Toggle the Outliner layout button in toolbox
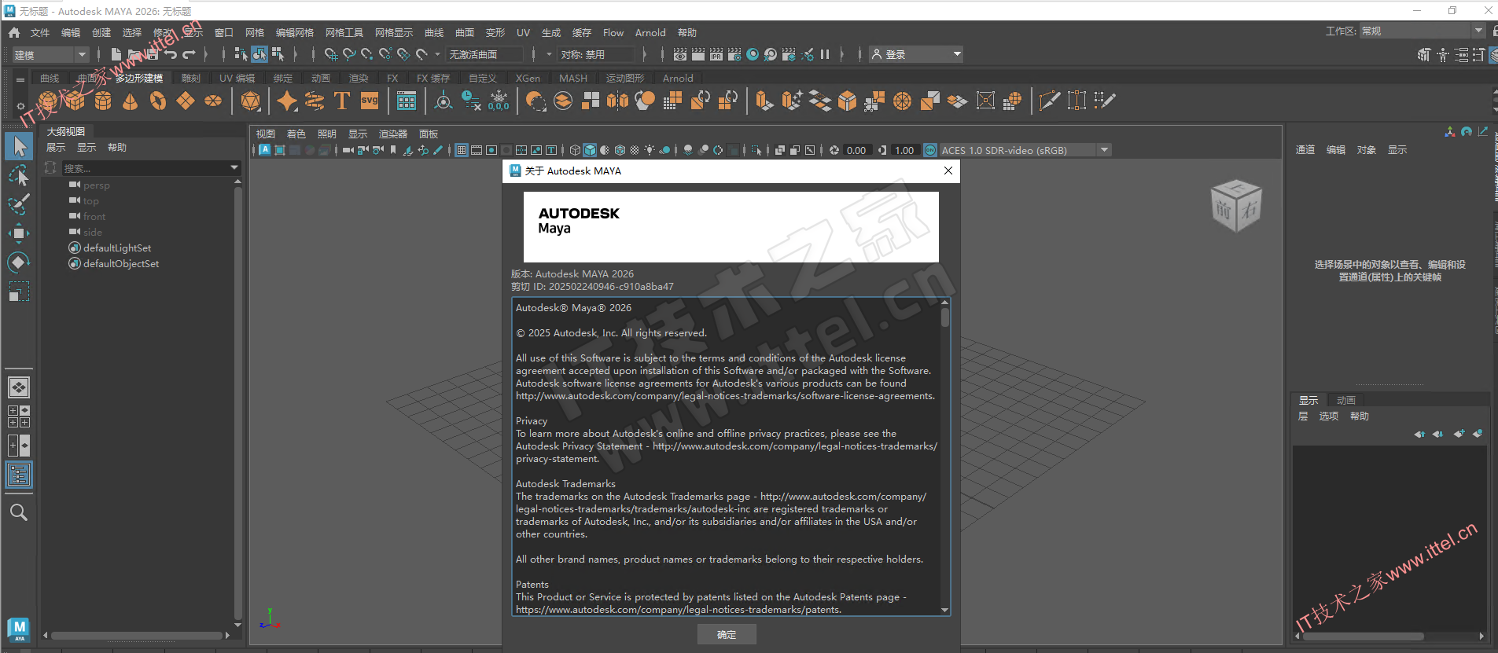The height and width of the screenshot is (653, 1498). tap(19, 475)
